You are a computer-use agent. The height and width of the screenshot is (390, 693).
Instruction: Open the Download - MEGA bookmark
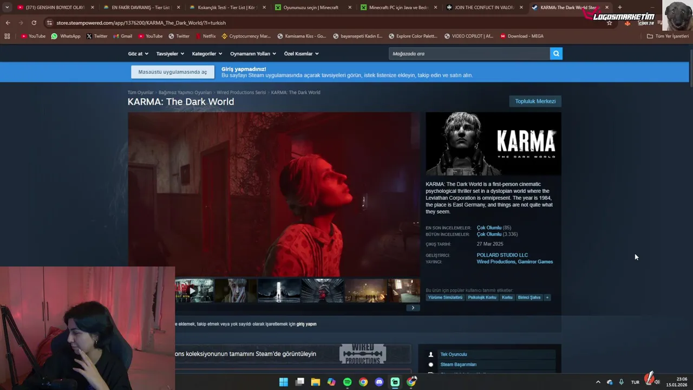tap(522, 36)
